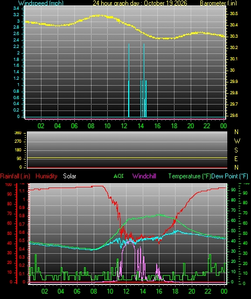Click the "Barometer (.in)" axis title
The width and height of the screenshot is (251, 299).
[x=218, y=3]
